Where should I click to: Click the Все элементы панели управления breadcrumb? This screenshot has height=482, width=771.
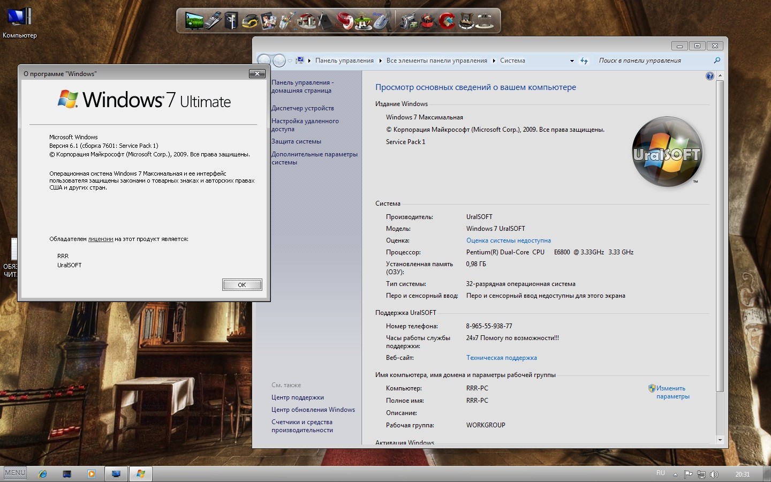pos(437,61)
